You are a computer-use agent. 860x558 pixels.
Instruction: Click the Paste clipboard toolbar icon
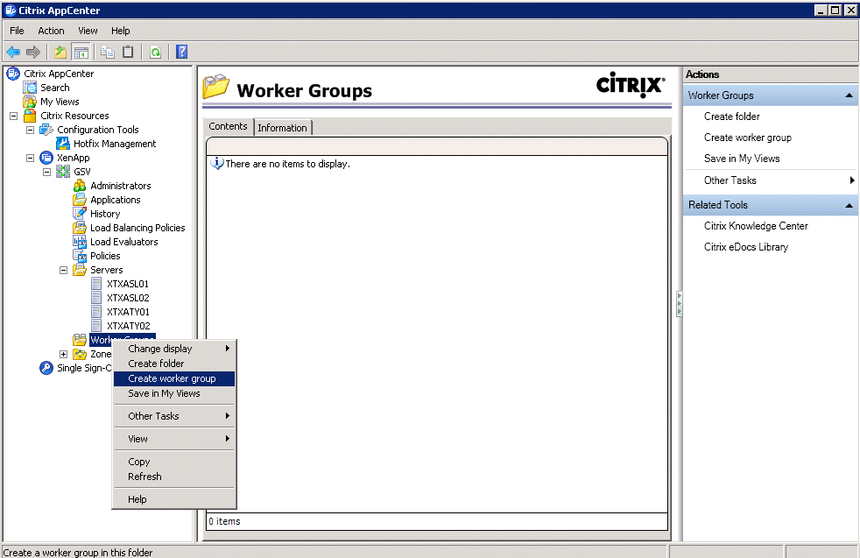tap(128, 53)
